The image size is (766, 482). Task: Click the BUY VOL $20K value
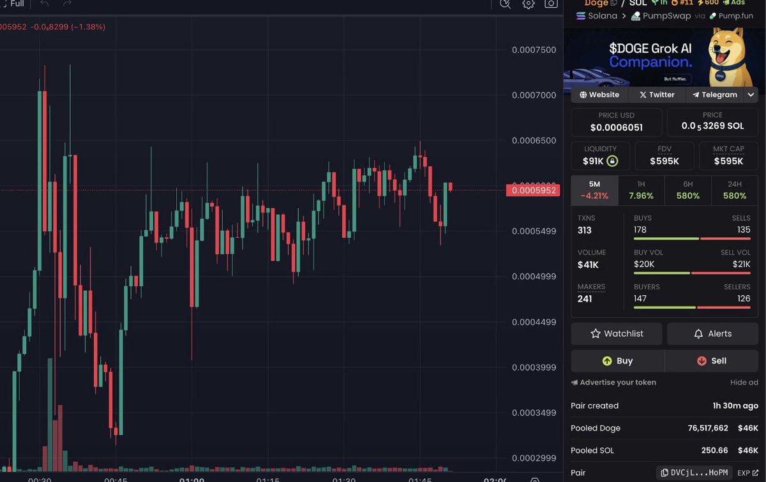point(644,264)
